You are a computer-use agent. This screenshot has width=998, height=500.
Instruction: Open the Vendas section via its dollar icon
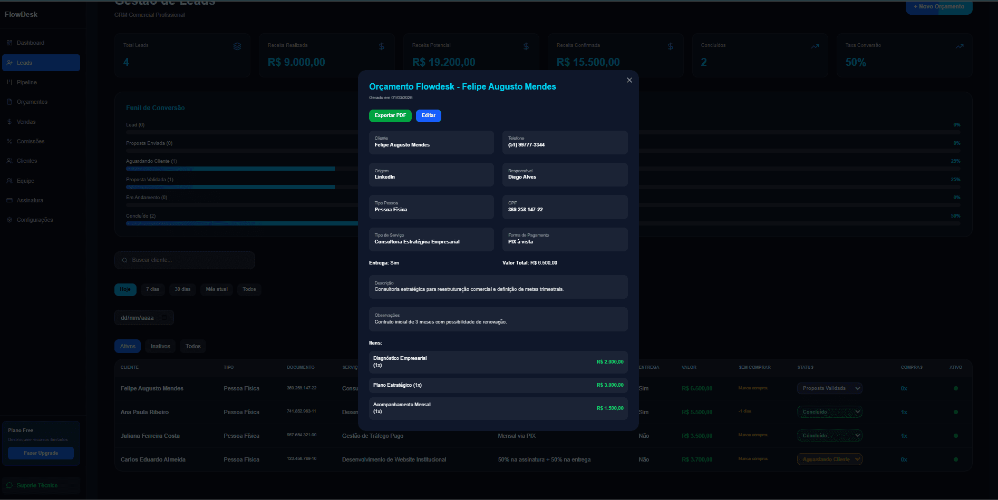pyautogui.click(x=9, y=121)
